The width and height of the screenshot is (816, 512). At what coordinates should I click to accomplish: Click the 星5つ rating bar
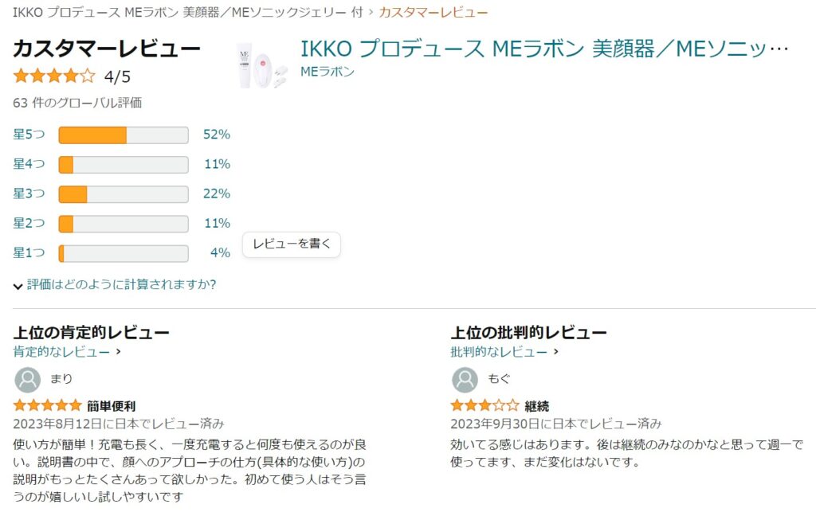[124, 135]
